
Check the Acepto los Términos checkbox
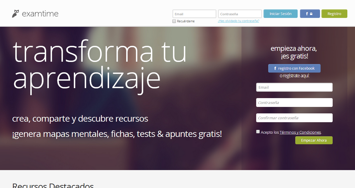click(x=258, y=132)
